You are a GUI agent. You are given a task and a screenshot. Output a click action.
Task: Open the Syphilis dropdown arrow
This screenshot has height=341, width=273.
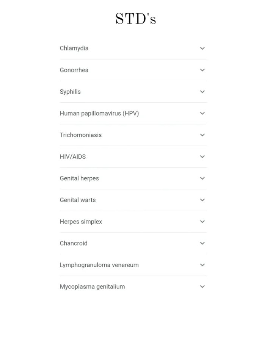pyautogui.click(x=202, y=92)
